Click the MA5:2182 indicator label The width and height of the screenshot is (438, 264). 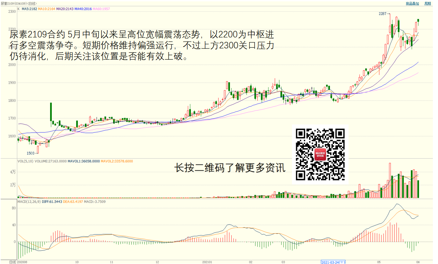click(29, 9)
